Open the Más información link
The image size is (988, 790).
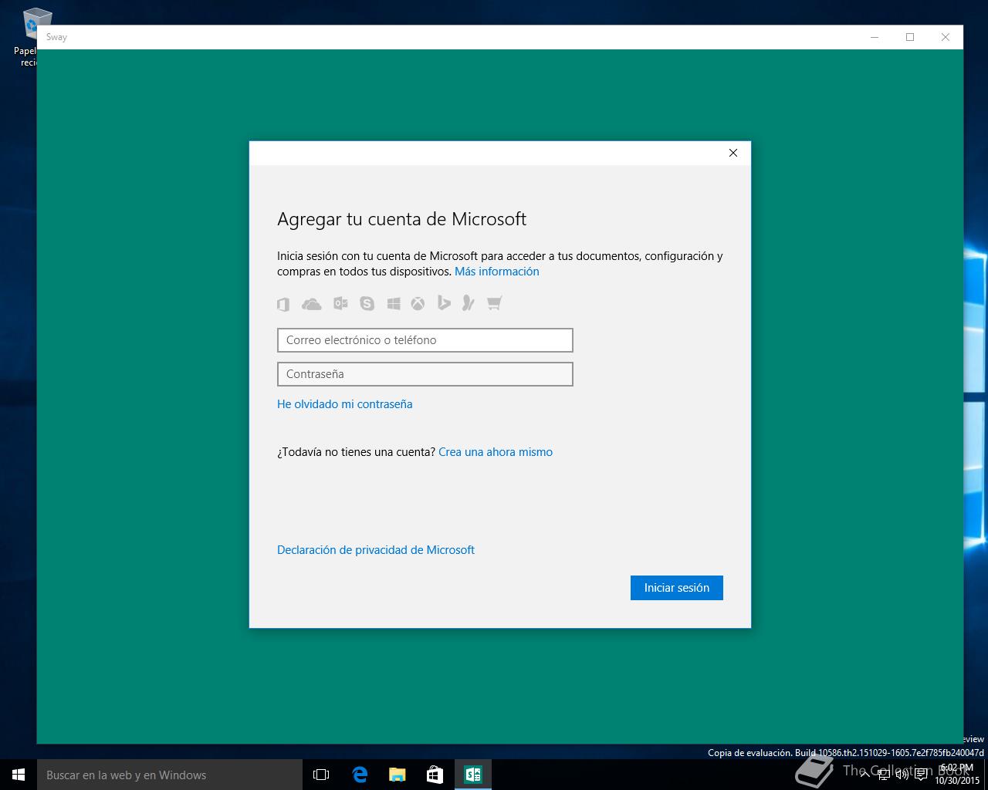tap(497, 272)
